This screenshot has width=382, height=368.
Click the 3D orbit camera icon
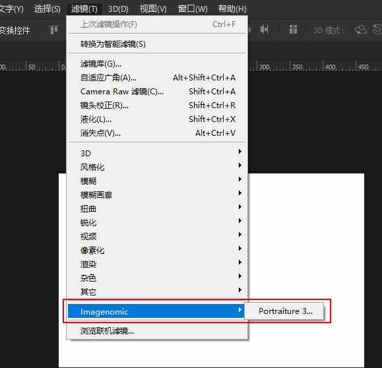[361, 30]
